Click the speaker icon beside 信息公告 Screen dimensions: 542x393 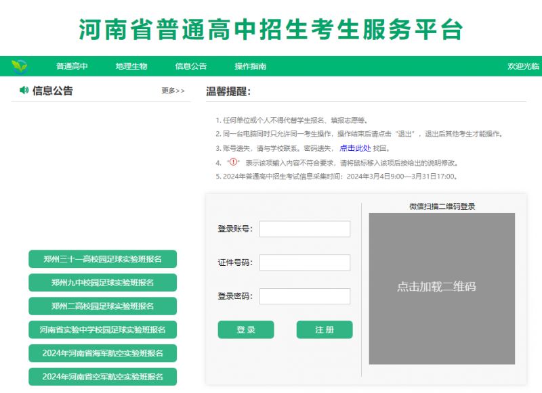coord(24,91)
